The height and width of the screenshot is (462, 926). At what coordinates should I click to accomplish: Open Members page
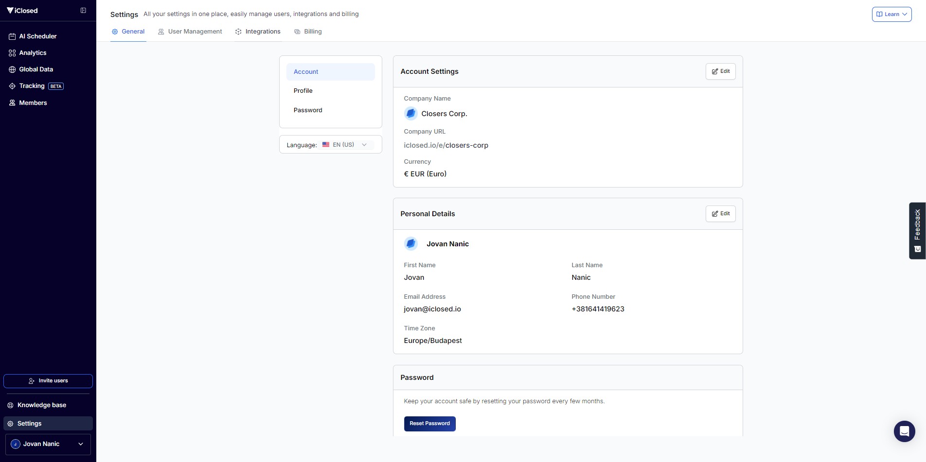coord(33,103)
